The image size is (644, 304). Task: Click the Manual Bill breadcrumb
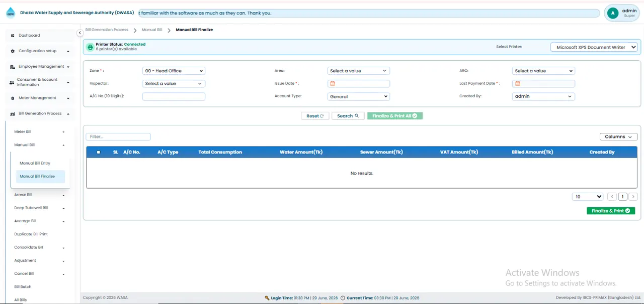tap(152, 30)
